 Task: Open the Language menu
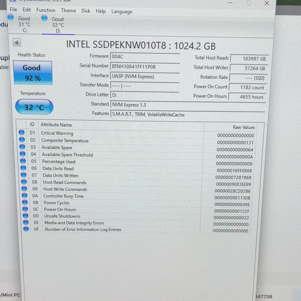(x=122, y=12)
